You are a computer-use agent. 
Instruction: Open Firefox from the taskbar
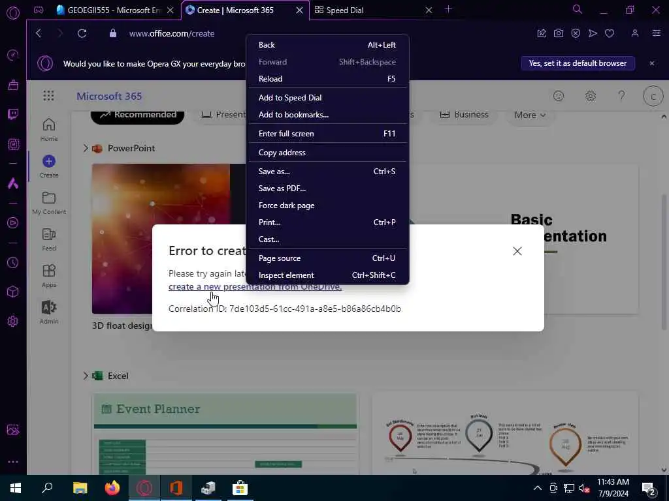(x=112, y=488)
